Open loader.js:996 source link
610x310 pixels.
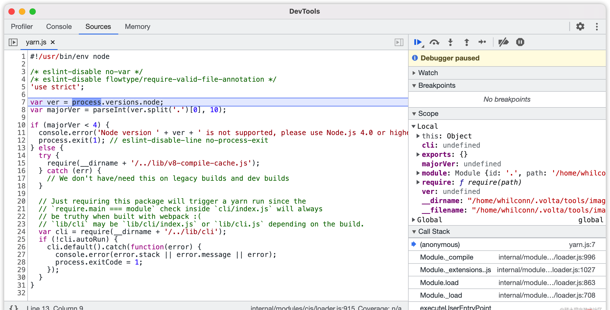coord(547,257)
